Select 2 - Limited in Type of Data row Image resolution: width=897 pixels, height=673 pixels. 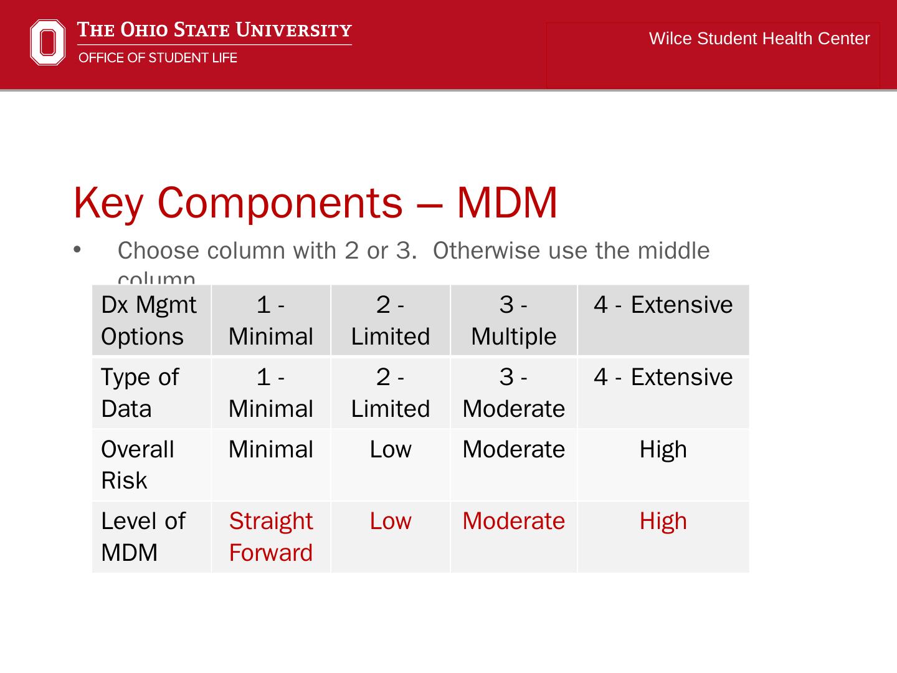pos(391,393)
